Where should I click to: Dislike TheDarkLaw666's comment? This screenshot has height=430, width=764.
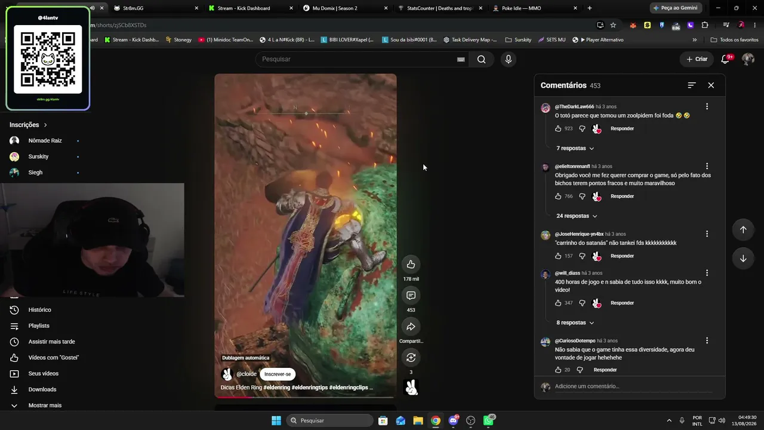(x=582, y=128)
